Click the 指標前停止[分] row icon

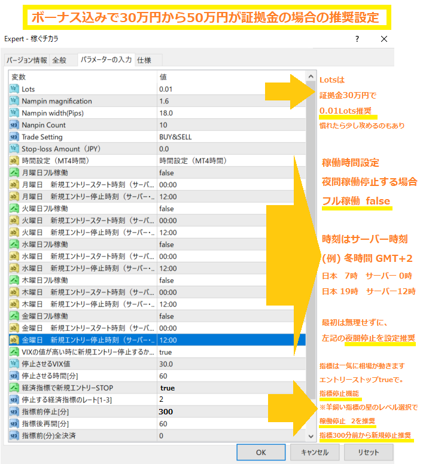point(15,412)
